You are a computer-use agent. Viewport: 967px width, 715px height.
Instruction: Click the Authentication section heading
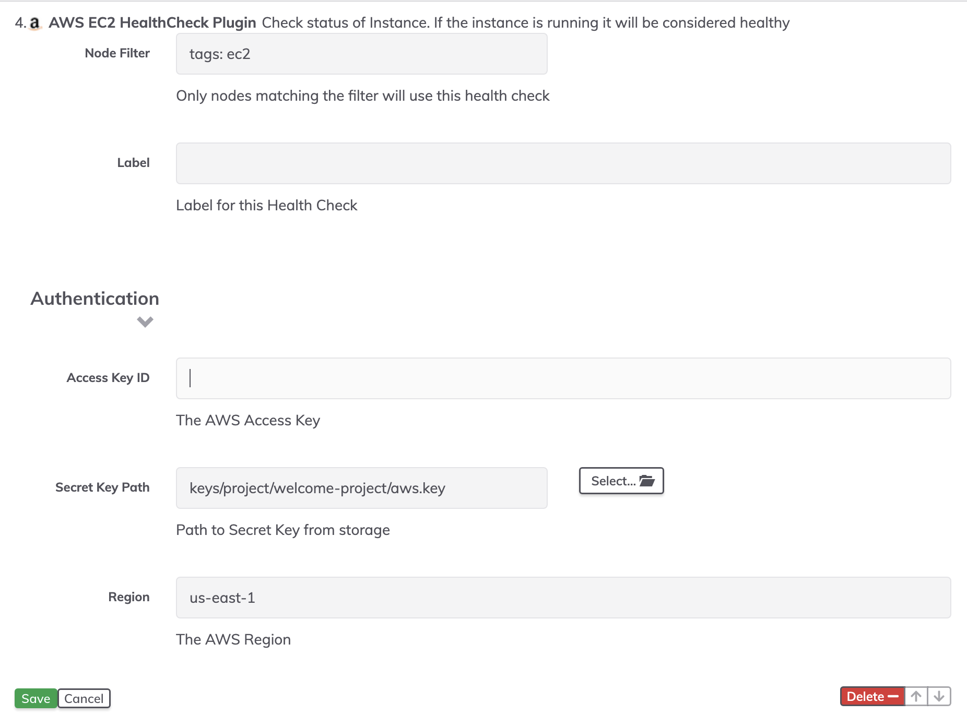[x=95, y=299]
